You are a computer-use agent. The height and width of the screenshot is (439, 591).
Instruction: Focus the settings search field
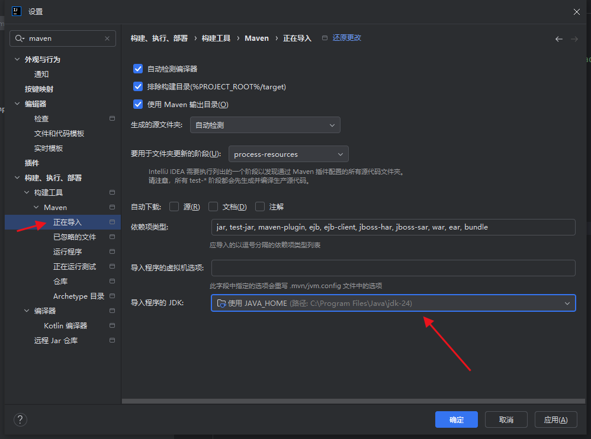coord(63,38)
